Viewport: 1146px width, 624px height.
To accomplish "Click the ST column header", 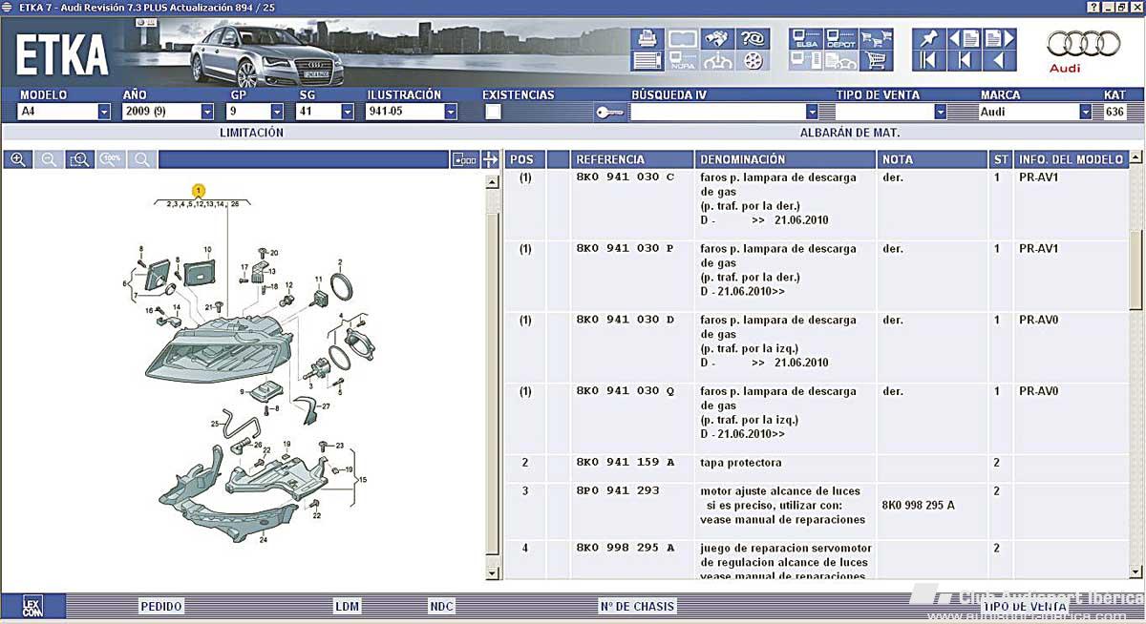I will [x=1001, y=159].
